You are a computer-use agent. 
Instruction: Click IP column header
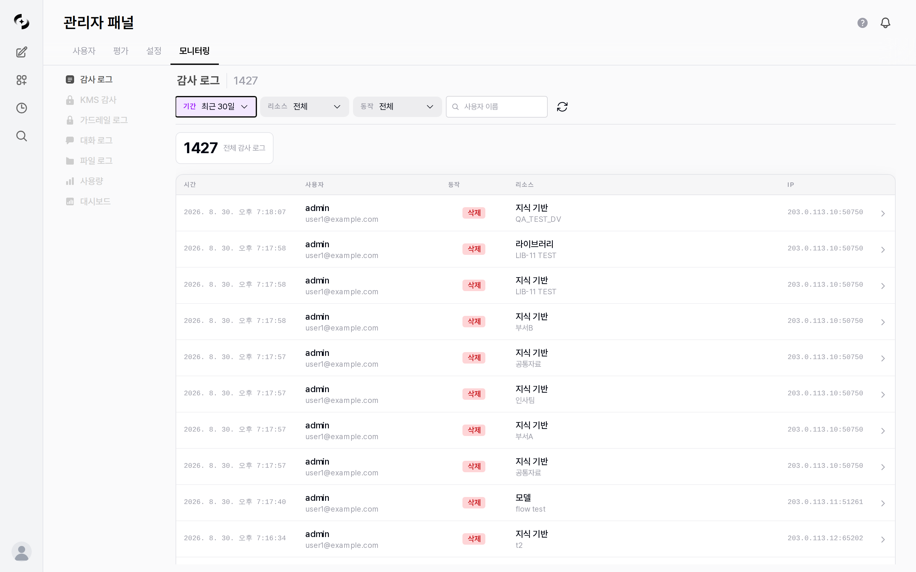(x=791, y=185)
